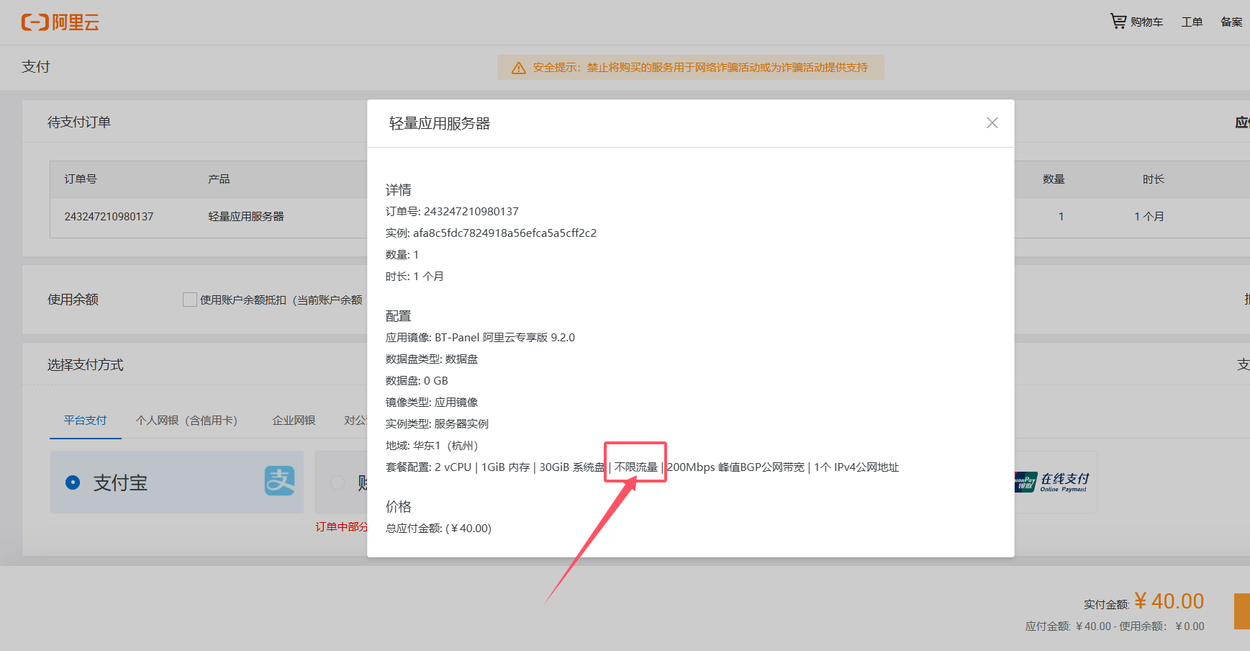Click the Aliyun logo in header

[x=60, y=22]
